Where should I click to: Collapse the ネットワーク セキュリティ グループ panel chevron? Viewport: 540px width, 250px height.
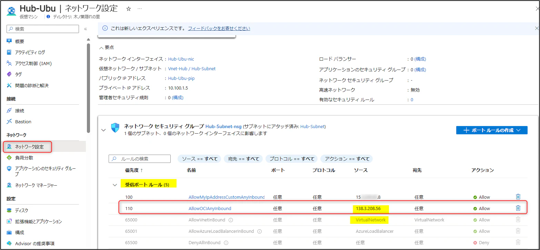click(103, 130)
